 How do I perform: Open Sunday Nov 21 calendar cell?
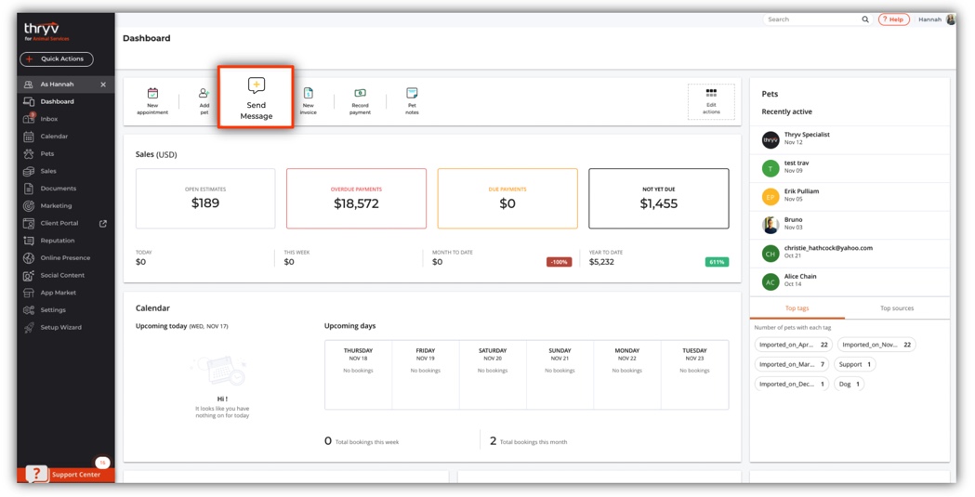[560, 374]
